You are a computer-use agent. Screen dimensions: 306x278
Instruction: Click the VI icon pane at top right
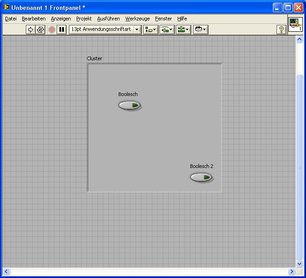pyautogui.click(x=296, y=24)
